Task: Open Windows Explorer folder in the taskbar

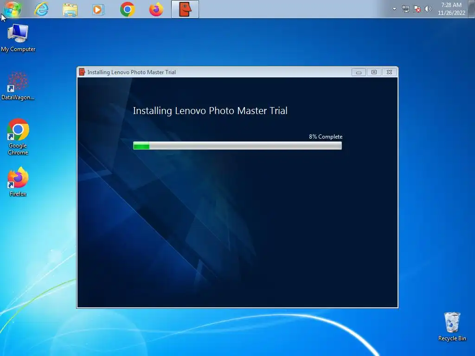Action: coord(70,9)
